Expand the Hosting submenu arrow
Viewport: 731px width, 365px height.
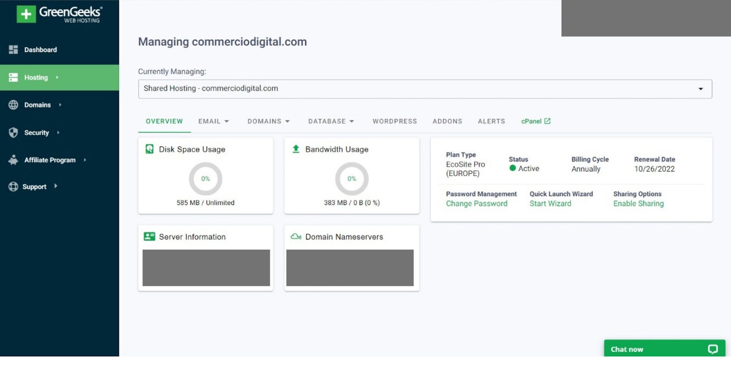tap(57, 78)
